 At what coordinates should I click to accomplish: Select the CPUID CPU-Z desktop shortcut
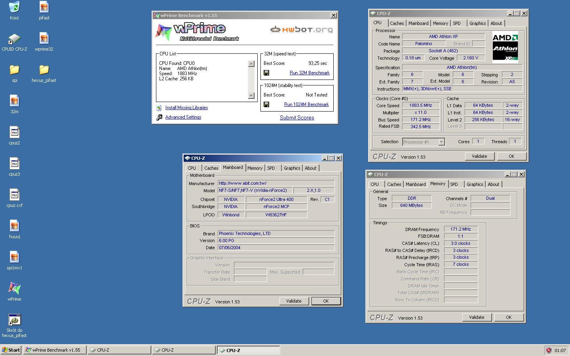point(14,38)
